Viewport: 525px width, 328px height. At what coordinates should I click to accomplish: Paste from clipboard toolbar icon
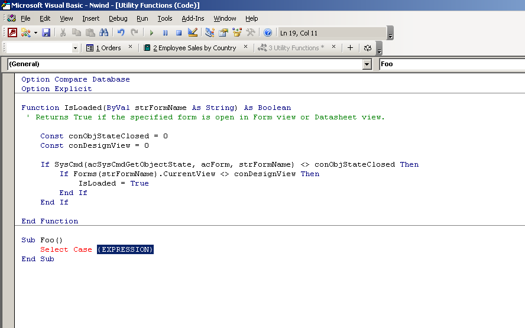[90, 33]
